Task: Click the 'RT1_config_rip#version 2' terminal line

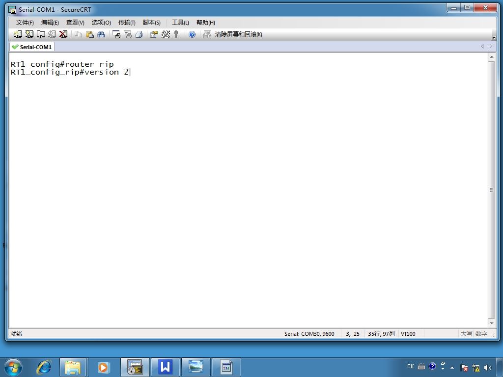Action: (70, 72)
